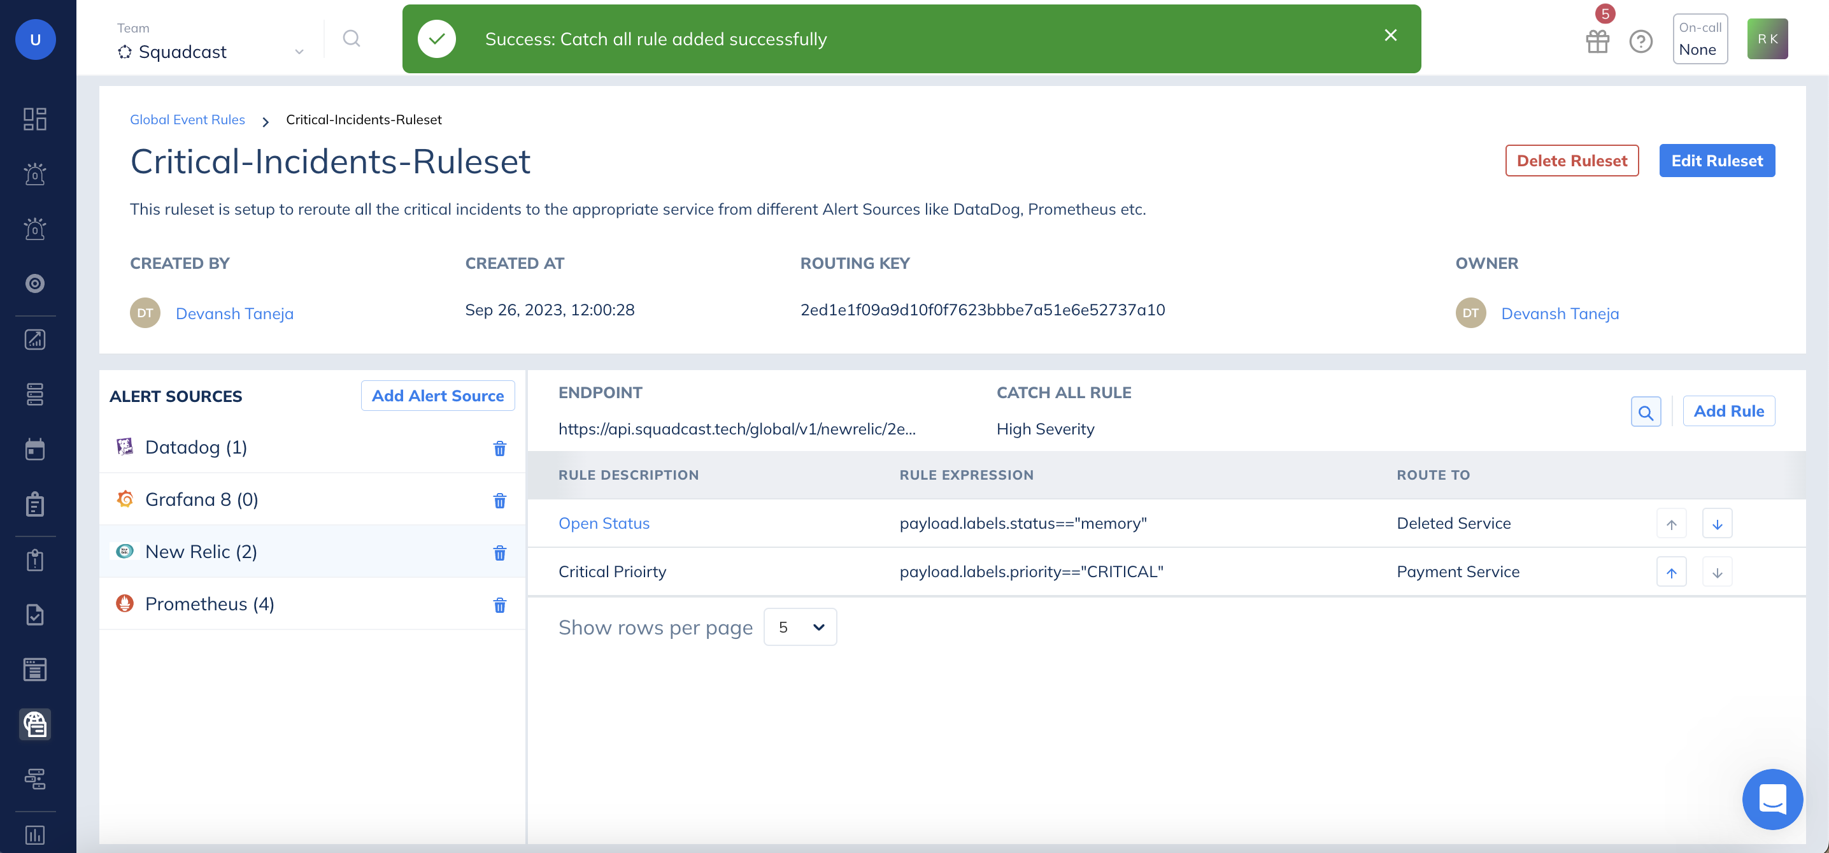The height and width of the screenshot is (853, 1829).
Task: Delete the Prometheus alert source
Action: (x=500, y=606)
